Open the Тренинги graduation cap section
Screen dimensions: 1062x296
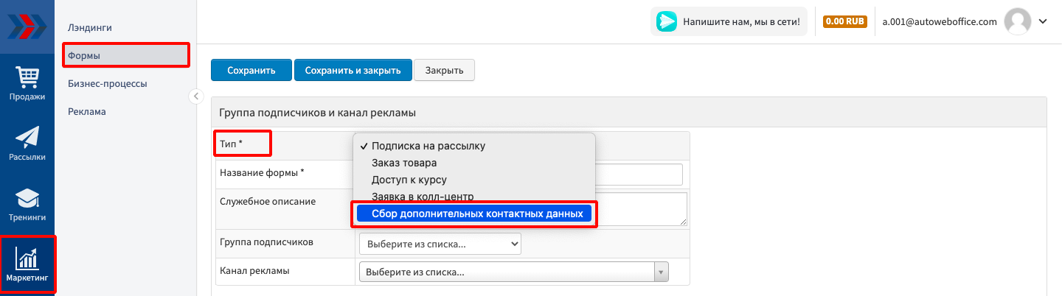tap(27, 205)
